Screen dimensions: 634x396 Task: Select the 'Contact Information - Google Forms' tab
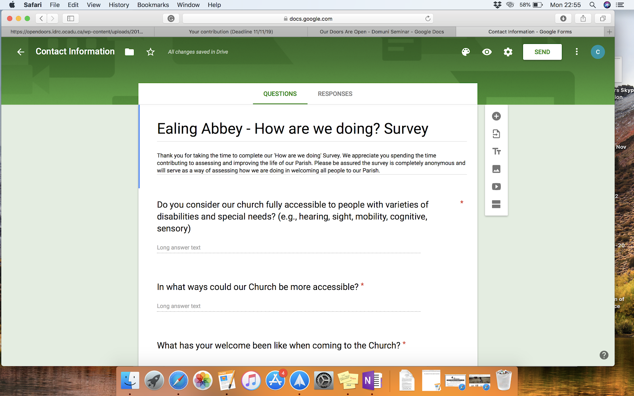[x=530, y=32]
